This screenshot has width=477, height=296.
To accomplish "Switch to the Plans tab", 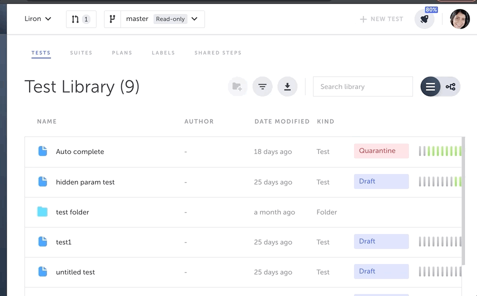I will click(x=122, y=52).
